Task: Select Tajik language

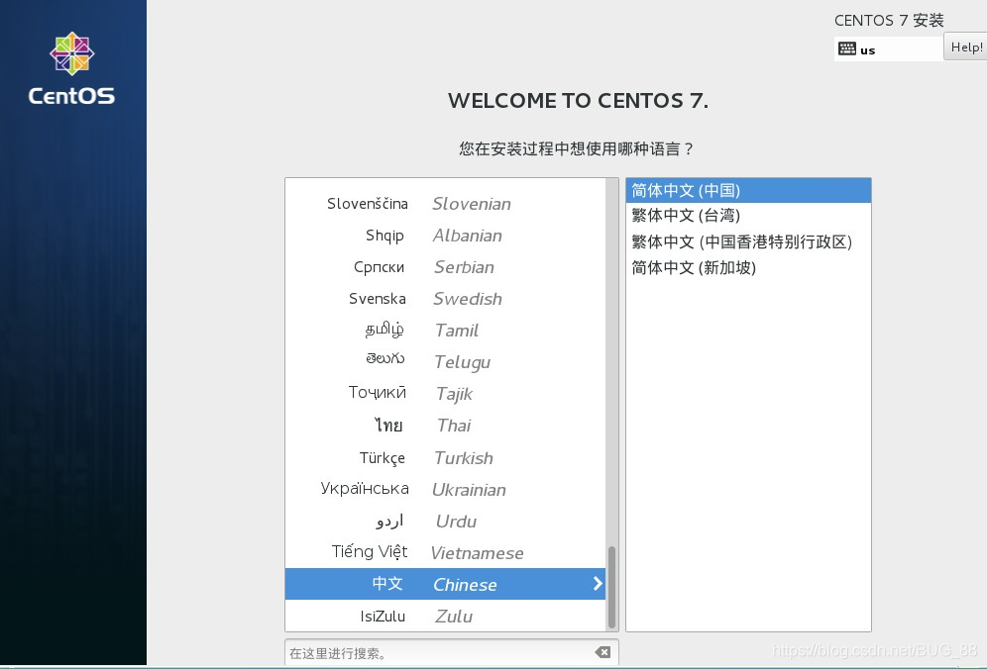Action: click(x=445, y=394)
